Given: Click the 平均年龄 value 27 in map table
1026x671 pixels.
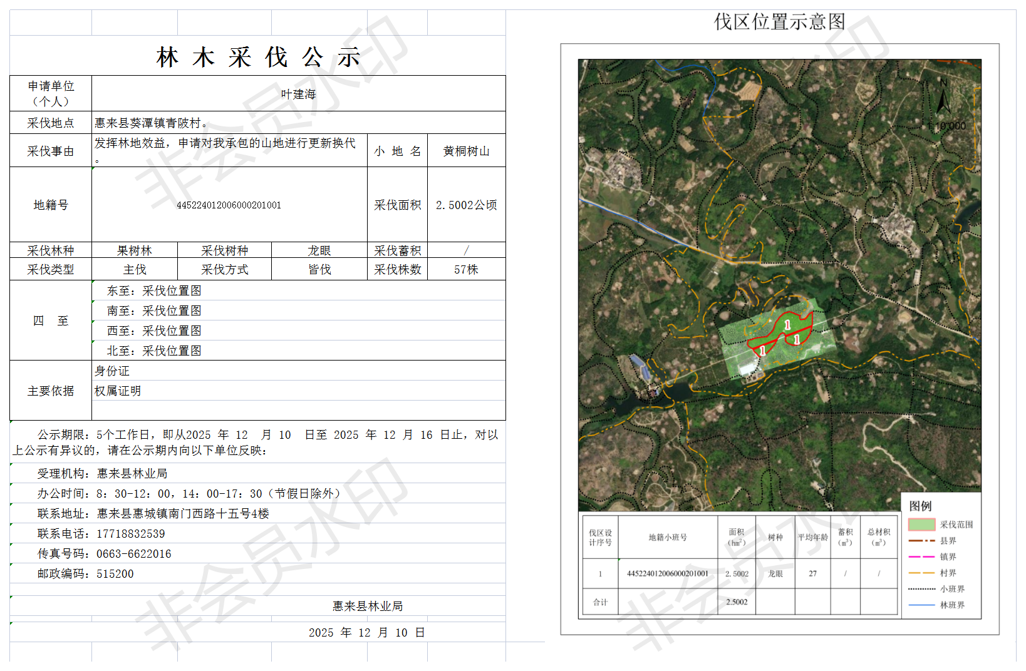Looking at the screenshot, I should tap(812, 573).
